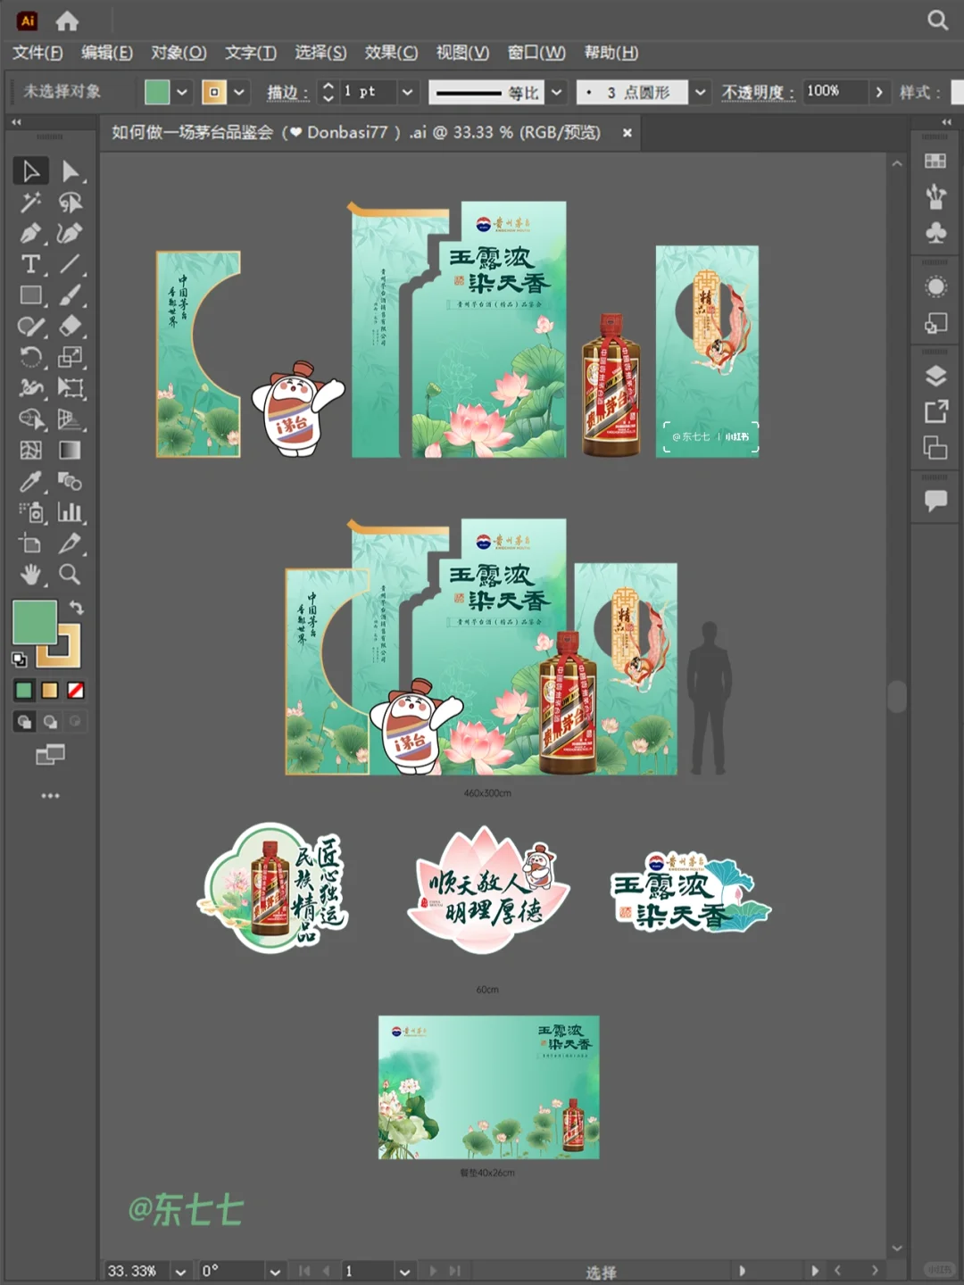
Task: Select the Curvature tool
Action: pyautogui.click(x=71, y=233)
